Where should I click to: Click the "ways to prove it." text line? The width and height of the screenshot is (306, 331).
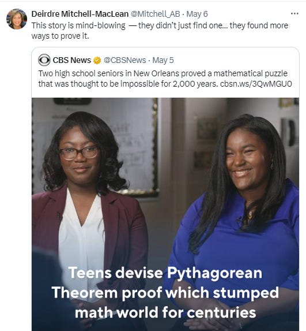coord(61,36)
